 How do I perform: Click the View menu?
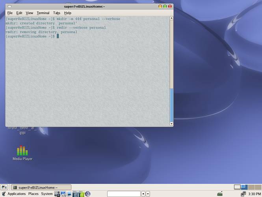[30, 13]
